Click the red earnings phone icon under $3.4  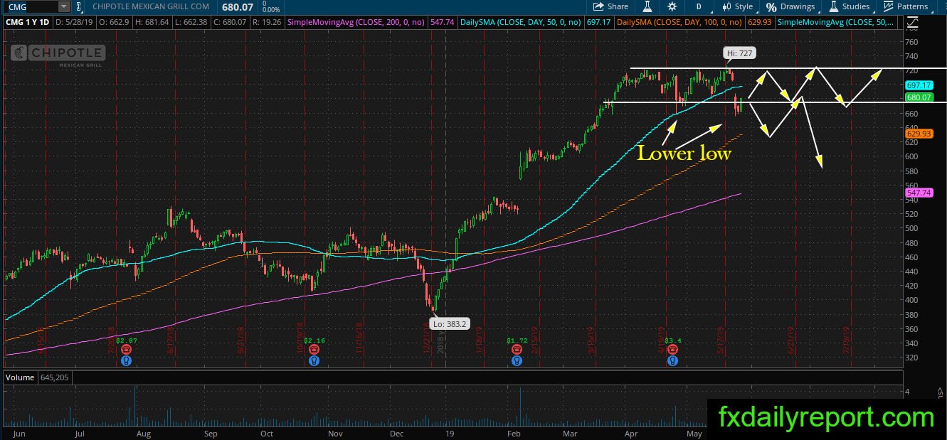click(x=672, y=350)
